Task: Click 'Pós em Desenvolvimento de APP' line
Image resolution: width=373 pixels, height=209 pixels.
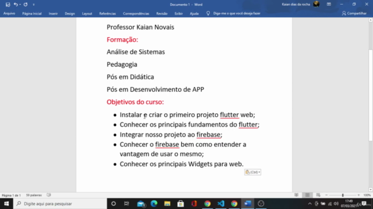Action: (x=156, y=89)
